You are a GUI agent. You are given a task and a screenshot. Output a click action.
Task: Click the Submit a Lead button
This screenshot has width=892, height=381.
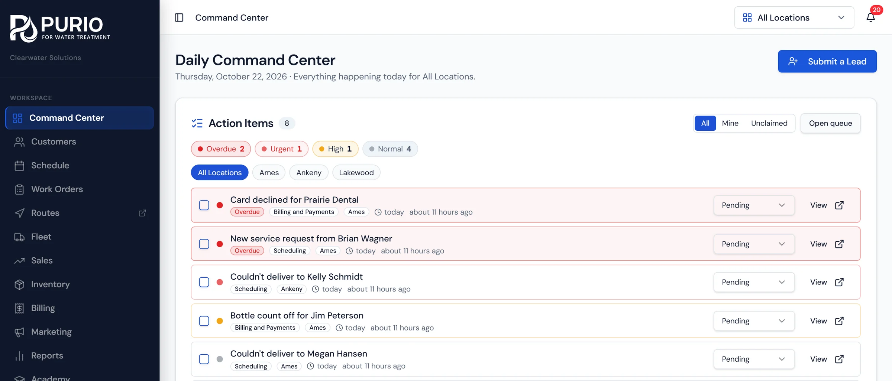(827, 61)
